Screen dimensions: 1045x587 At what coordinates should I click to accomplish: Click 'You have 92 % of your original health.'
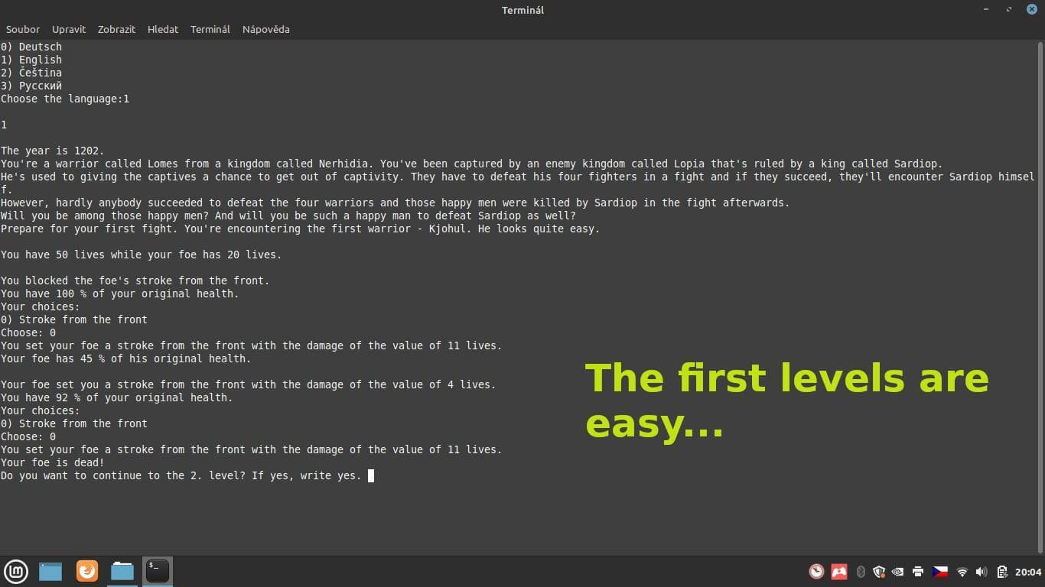(x=117, y=397)
